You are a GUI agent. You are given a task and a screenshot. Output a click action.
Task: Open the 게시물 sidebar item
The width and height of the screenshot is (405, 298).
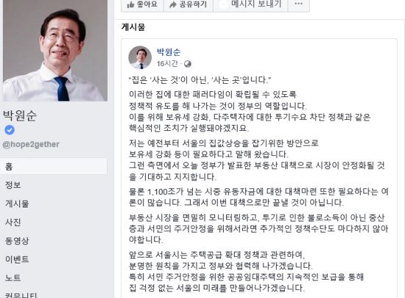point(17,204)
